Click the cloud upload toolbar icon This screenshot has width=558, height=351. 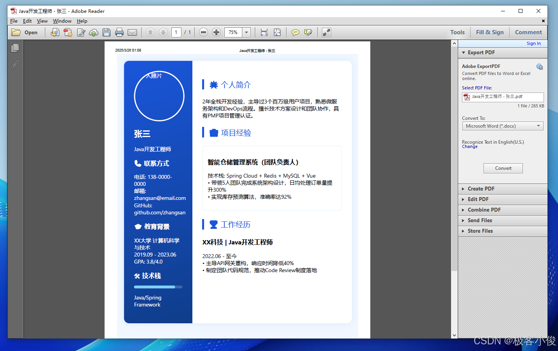click(94, 32)
